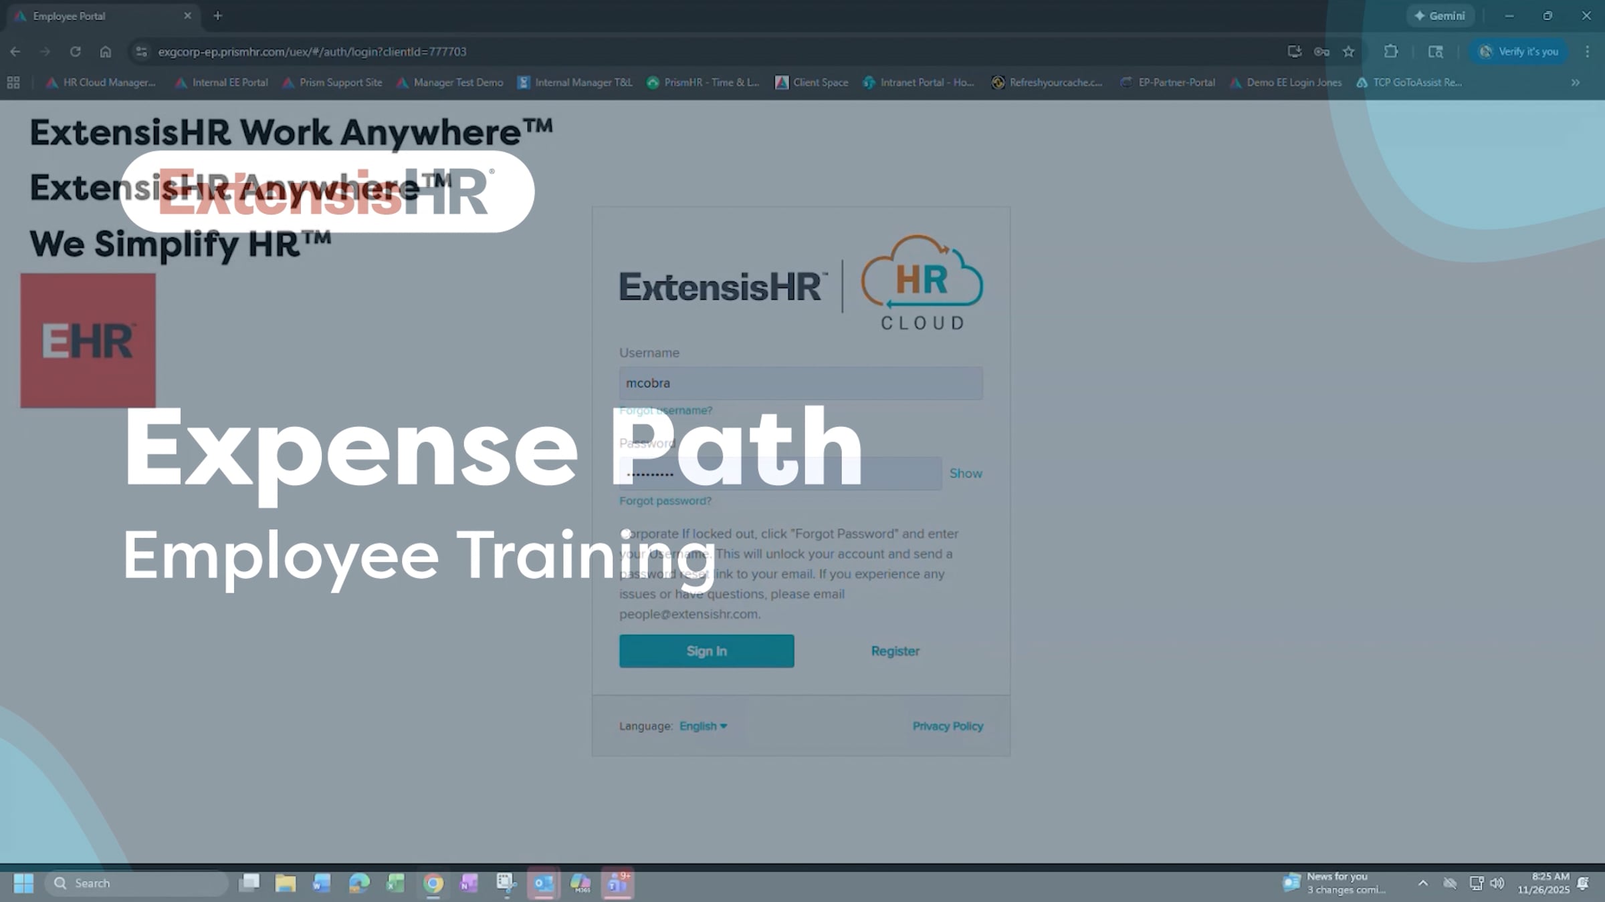Open the browser home page icon
Screen dimensions: 1605x902
click(105, 51)
